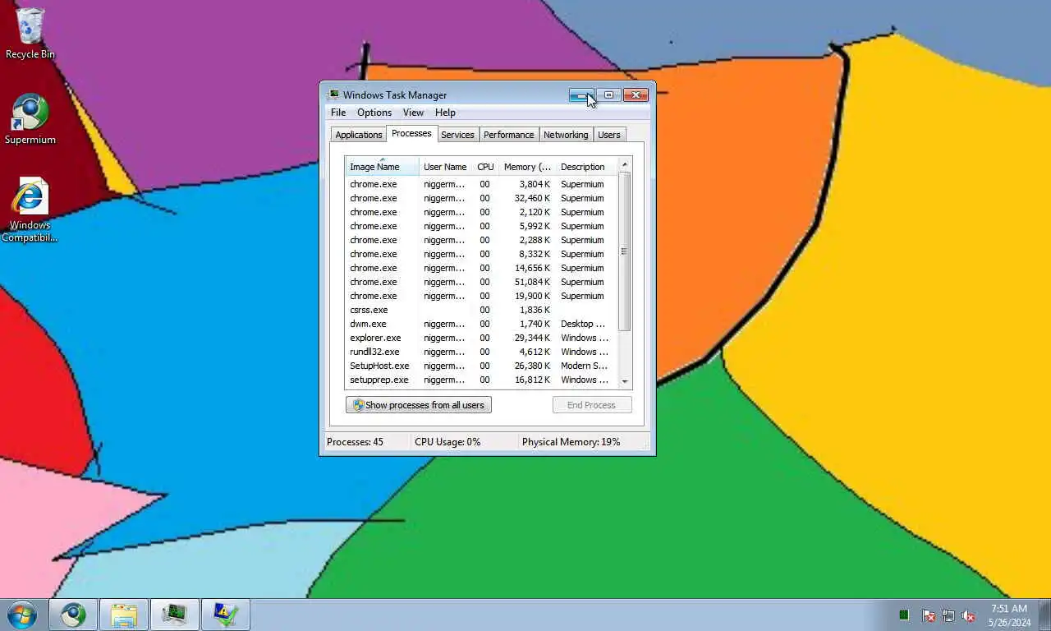The image size is (1051, 631).
Task: Open Supermium from the taskbar
Action: point(73,615)
